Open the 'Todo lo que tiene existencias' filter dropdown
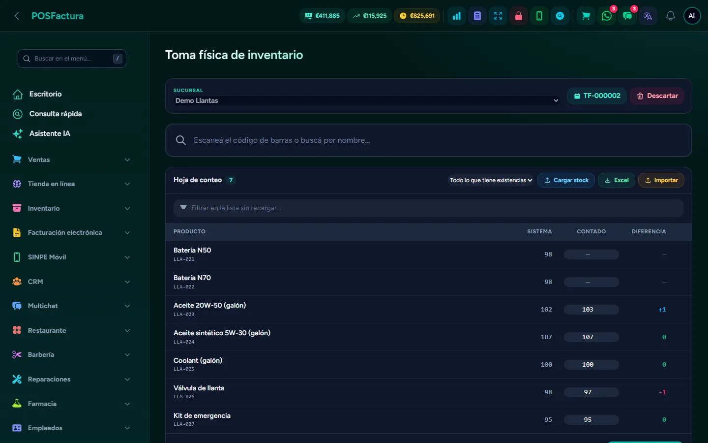The width and height of the screenshot is (708, 443). pos(491,180)
